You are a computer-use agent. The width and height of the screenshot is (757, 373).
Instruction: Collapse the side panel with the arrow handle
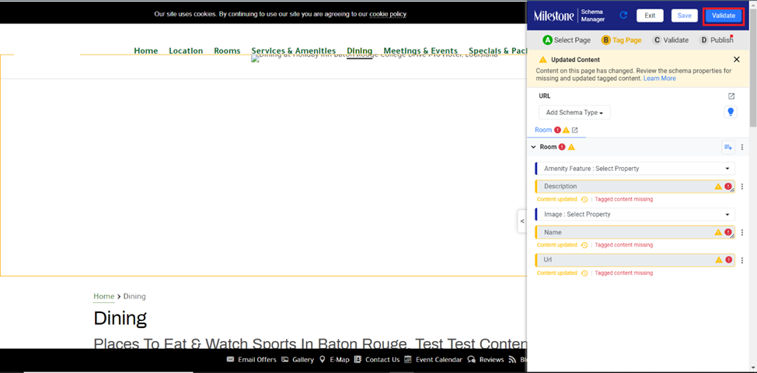pos(522,221)
